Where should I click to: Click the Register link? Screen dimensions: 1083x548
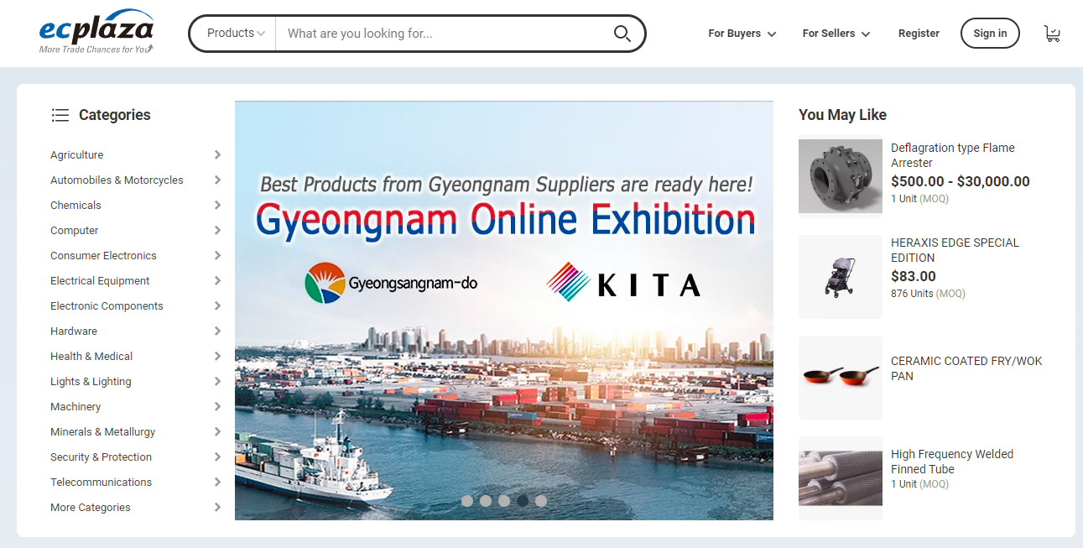pyautogui.click(x=919, y=34)
